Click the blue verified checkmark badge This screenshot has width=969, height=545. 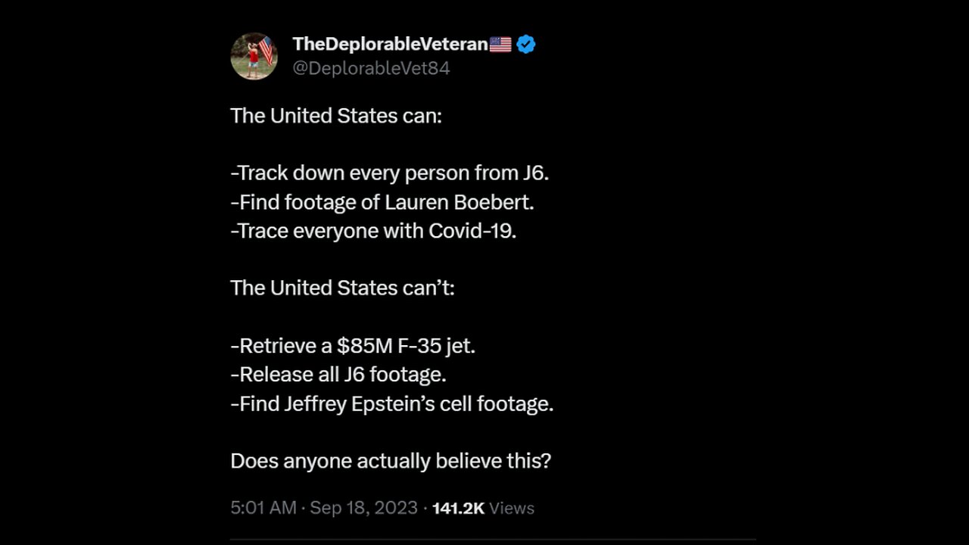526,45
